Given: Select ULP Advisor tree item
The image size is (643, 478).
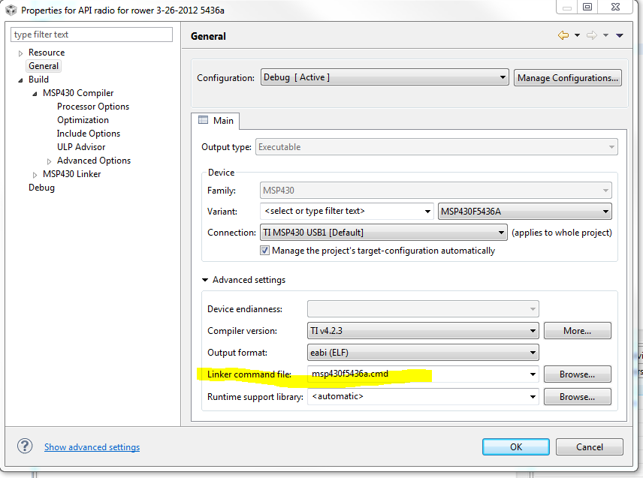Looking at the screenshot, I should [81, 147].
